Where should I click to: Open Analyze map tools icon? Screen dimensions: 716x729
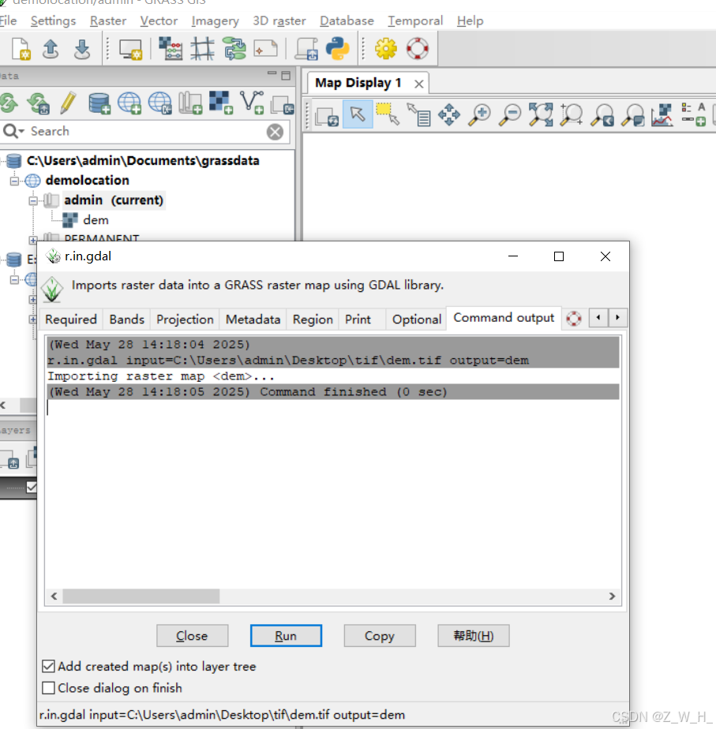(662, 115)
